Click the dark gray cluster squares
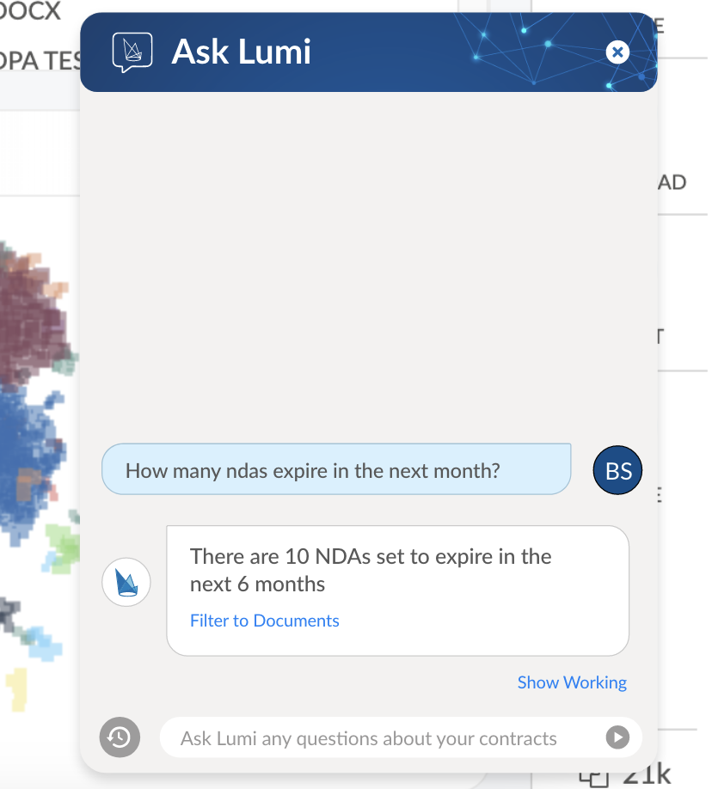The image size is (712, 789). coord(10,614)
